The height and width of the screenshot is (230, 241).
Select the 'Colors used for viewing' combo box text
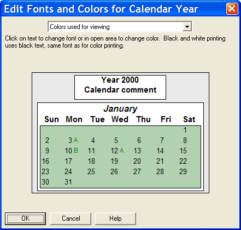tap(80, 27)
